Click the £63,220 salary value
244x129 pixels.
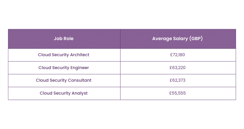(177, 68)
